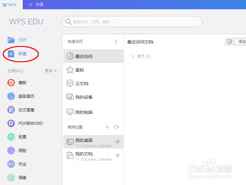This screenshot has height=185, width=246.
Task: Open 我的电脑 monitor icon
Action: coord(70,112)
